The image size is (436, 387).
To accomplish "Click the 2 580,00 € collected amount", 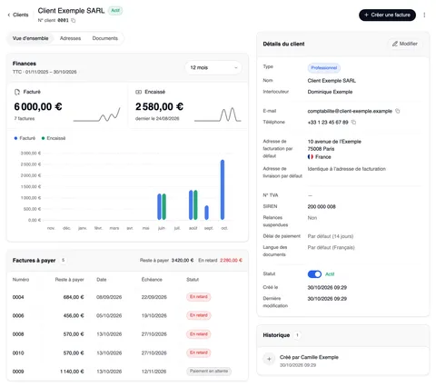I will [x=159, y=106].
